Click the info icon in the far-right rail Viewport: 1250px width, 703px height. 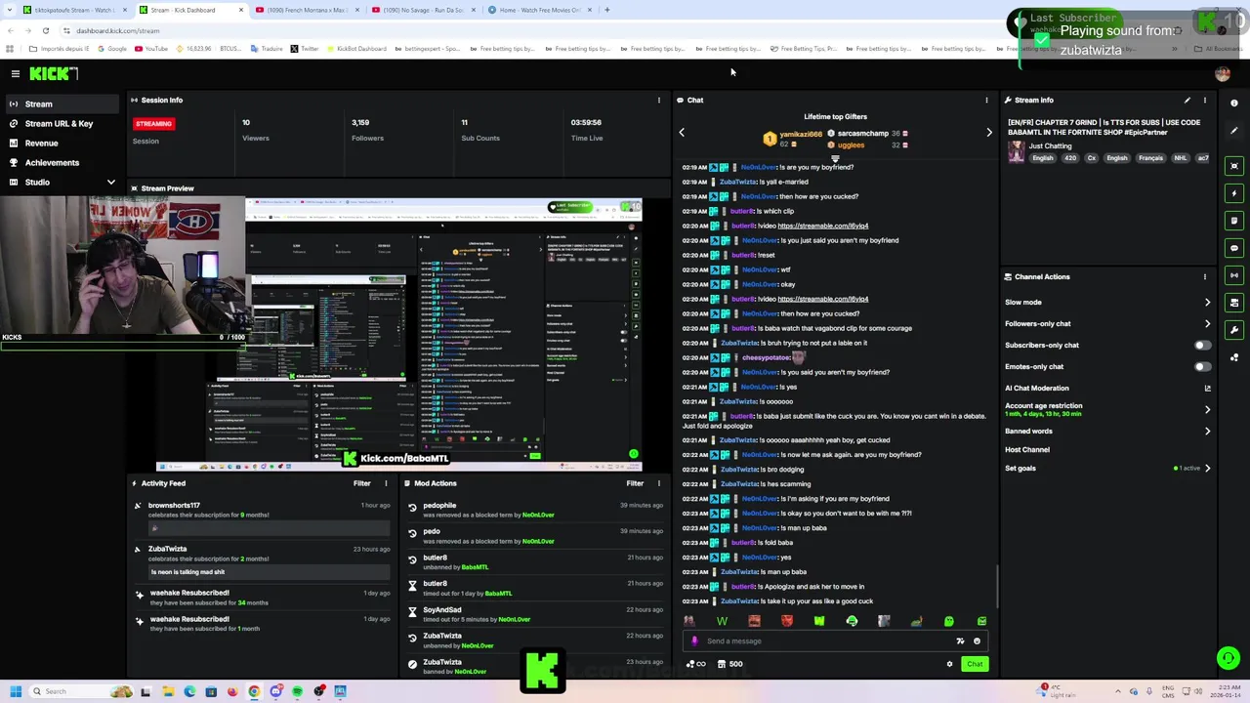point(1234,103)
